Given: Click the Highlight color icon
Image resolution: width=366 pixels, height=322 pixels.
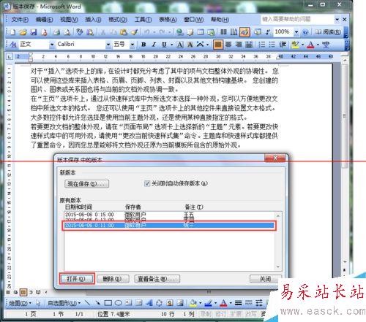Looking at the screenshot, I should pos(295,45).
